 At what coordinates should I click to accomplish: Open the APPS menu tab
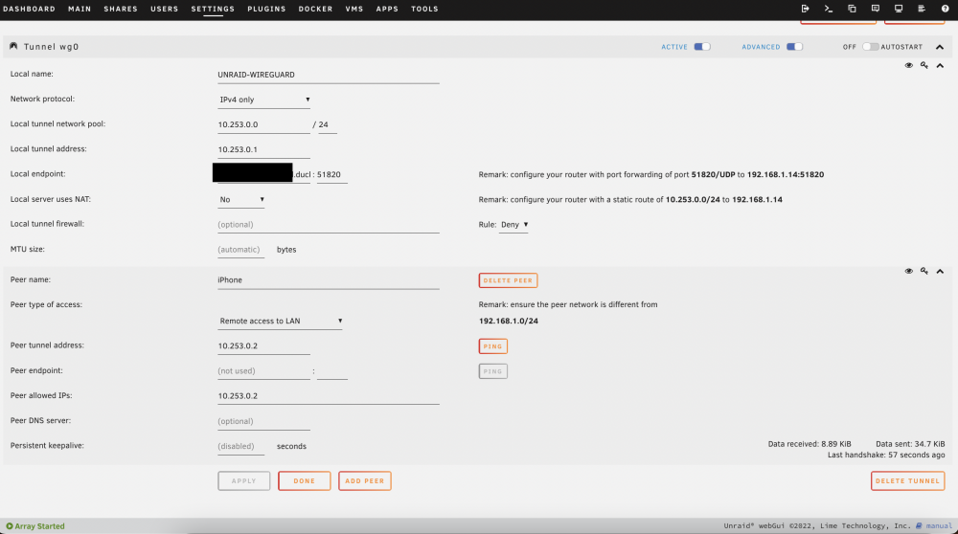click(x=387, y=9)
